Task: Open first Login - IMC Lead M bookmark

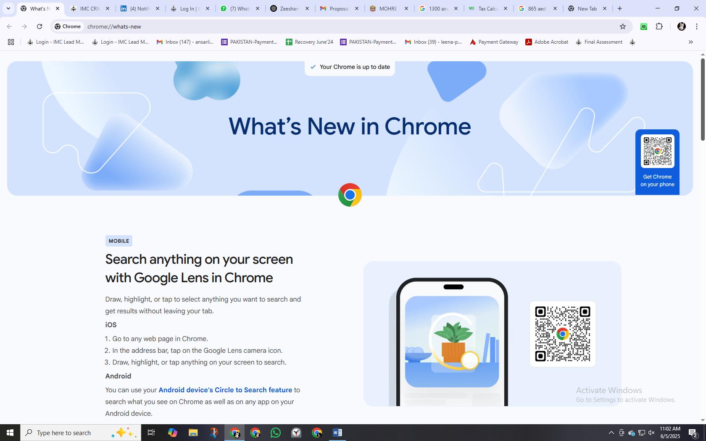Action: 55,42
